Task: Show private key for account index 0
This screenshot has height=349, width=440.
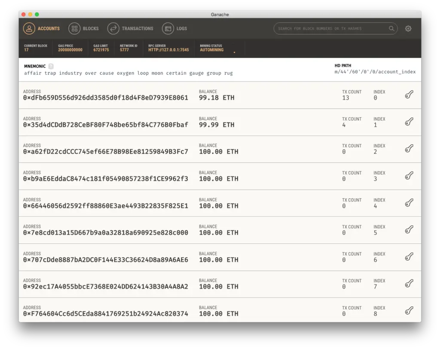Action: click(409, 94)
